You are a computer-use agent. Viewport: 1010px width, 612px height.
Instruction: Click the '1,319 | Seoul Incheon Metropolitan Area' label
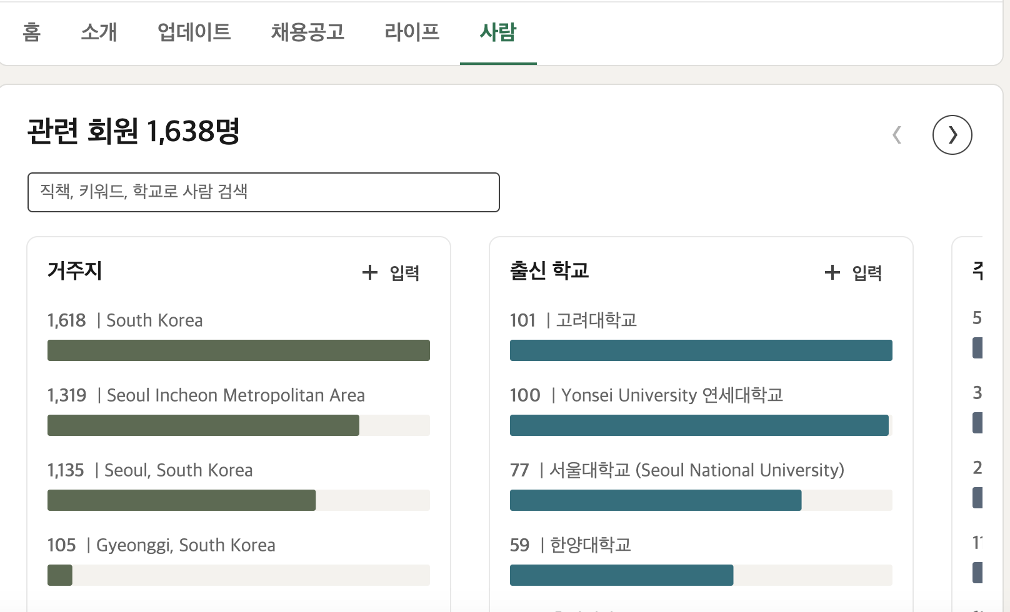click(206, 395)
